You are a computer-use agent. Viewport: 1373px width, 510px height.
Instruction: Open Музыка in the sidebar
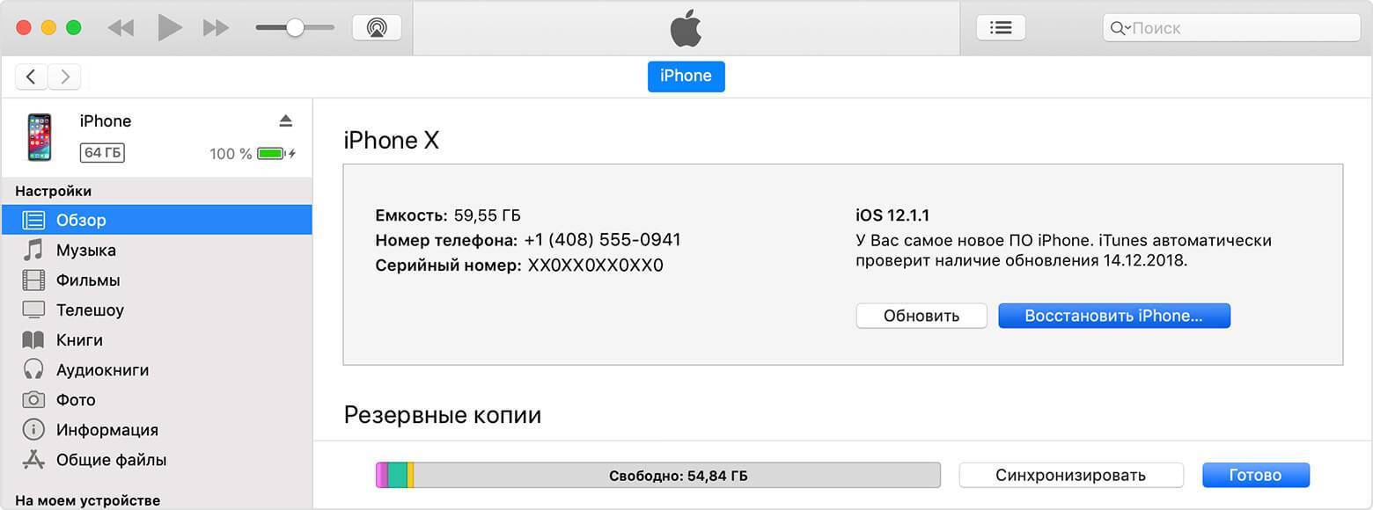click(85, 250)
